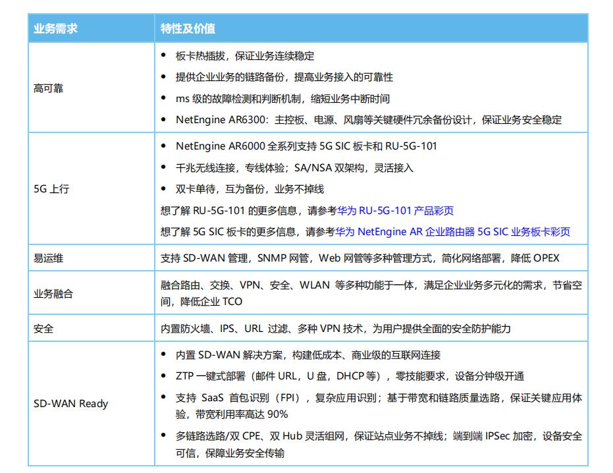
Task: Select the 高可靠 row label
Action: pyautogui.click(x=49, y=88)
